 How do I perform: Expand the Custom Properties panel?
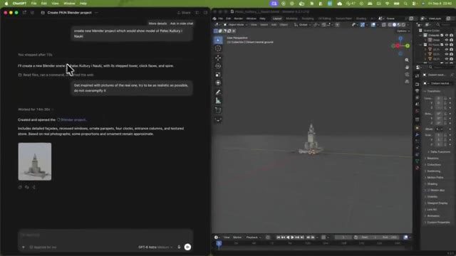tap(438, 223)
